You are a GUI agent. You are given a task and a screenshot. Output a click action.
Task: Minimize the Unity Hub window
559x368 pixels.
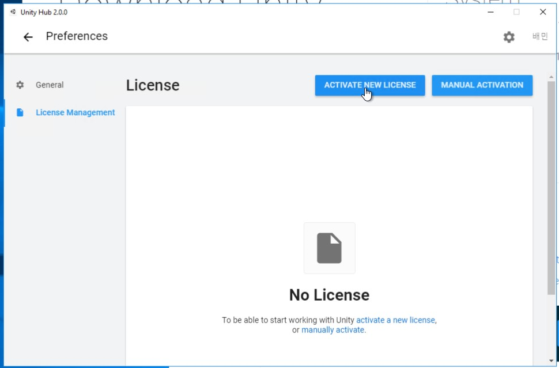pos(490,12)
